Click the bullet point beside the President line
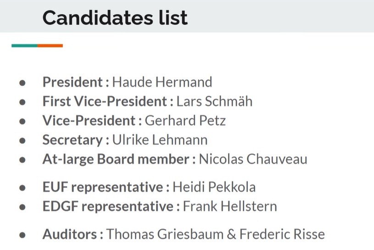The height and width of the screenshot is (250, 374). [x=22, y=83]
